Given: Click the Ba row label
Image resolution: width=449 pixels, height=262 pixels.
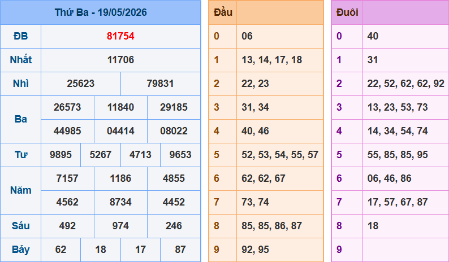Looking at the screenshot, I should click(x=20, y=119).
